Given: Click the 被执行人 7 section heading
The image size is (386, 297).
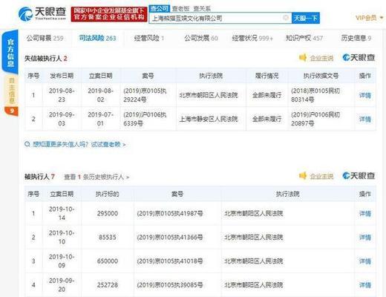Looking at the screenshot, I should 39,177.
